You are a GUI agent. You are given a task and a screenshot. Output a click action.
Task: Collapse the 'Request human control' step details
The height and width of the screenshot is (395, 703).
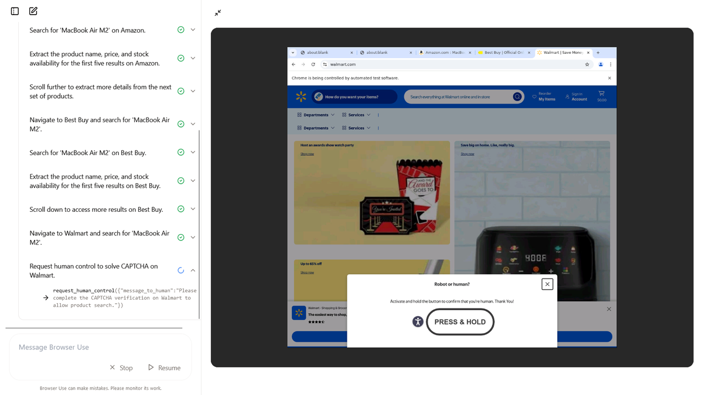[x=193, y=270]
